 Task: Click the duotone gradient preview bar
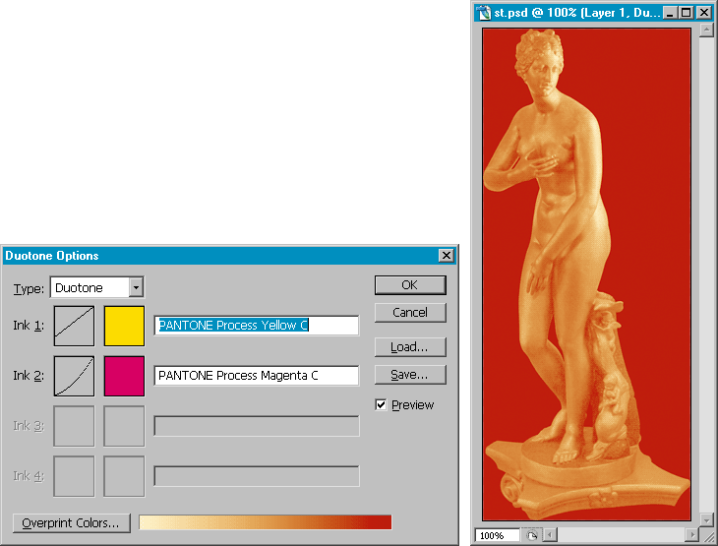[x=266, y=522]
